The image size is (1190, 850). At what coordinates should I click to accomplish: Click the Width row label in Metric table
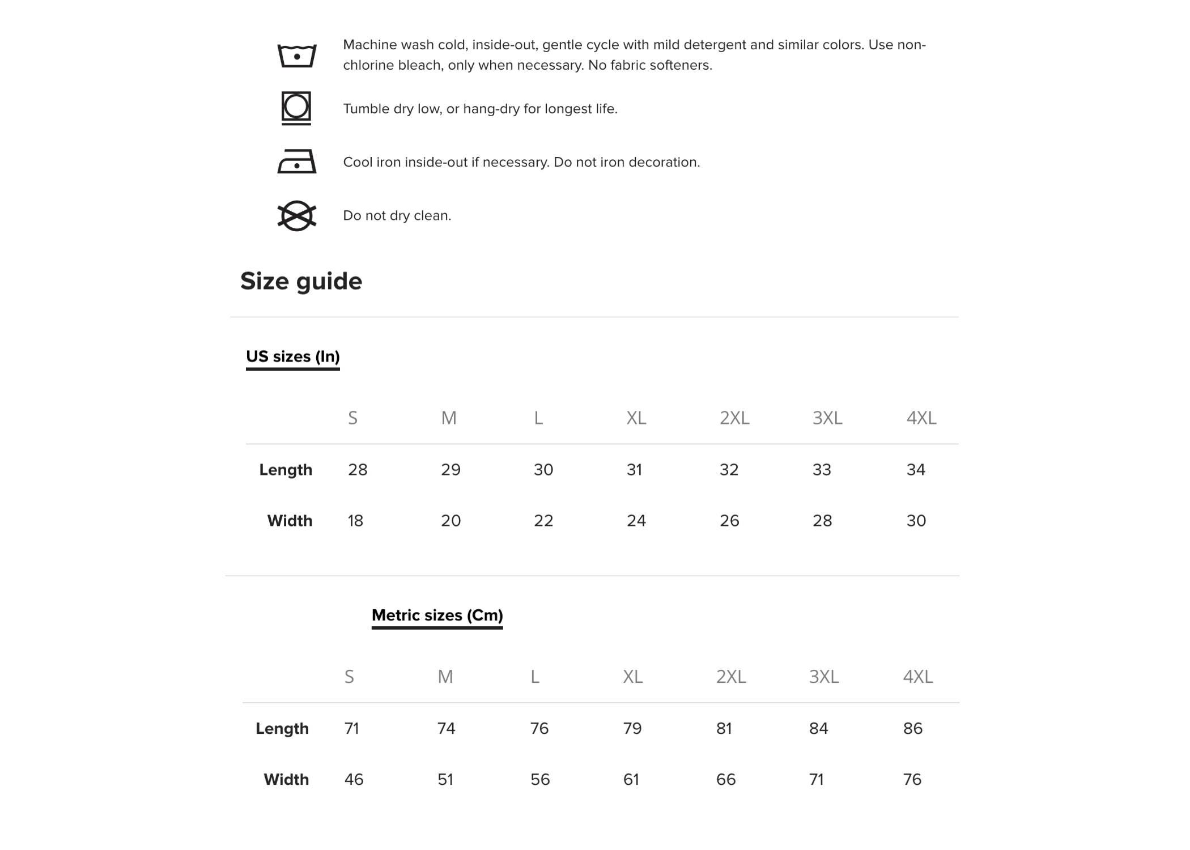point(286,780)
